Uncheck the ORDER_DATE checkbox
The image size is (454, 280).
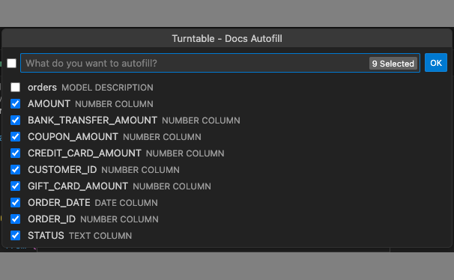coord(15,202)
